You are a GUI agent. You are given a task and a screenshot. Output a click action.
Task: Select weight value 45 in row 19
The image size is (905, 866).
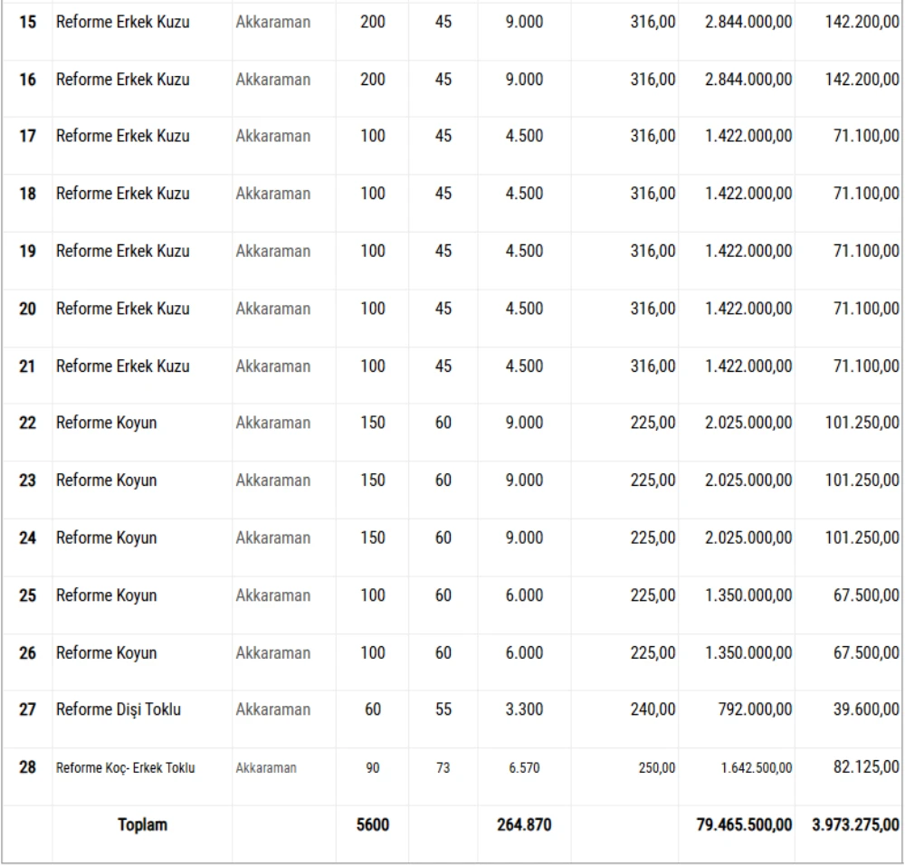(443, 251)
